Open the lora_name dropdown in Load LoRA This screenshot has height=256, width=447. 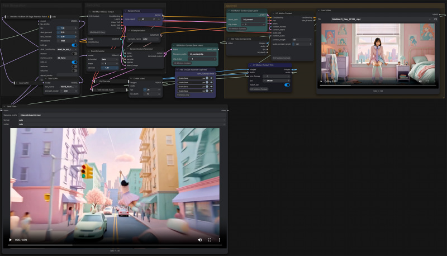point(68,87)
